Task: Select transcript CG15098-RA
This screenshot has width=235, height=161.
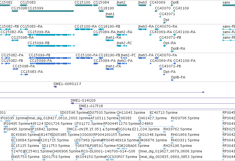Action: point(15,40)
